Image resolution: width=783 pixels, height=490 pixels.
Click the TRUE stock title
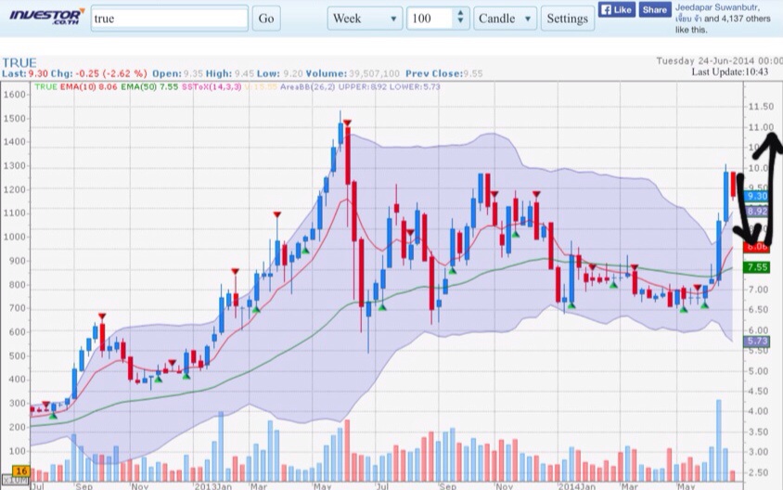click(19, 63)
